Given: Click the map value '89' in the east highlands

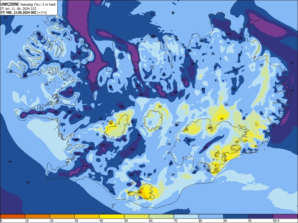Looking at the screenshot, I should tap(226, 104).
